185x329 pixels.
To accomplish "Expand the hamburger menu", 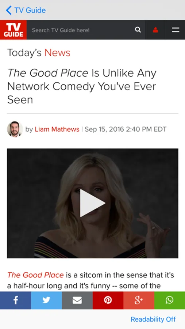I will (176, 30).
